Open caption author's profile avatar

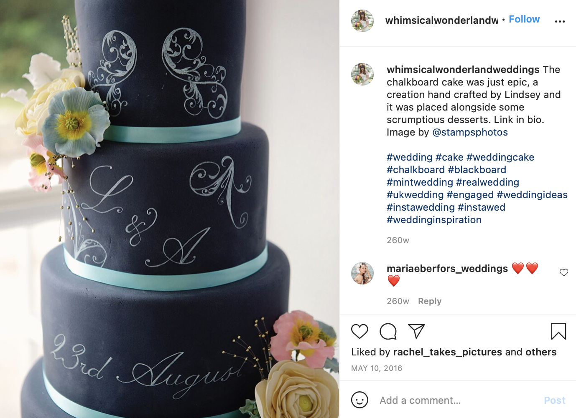click(362, 74)
